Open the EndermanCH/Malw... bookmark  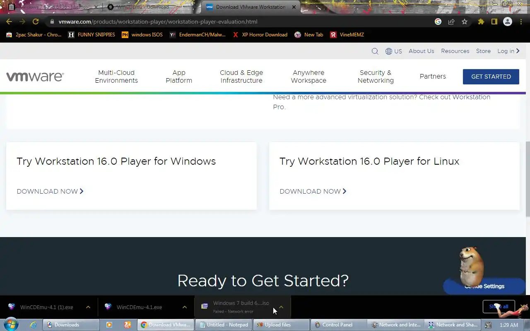coord(198,35)
